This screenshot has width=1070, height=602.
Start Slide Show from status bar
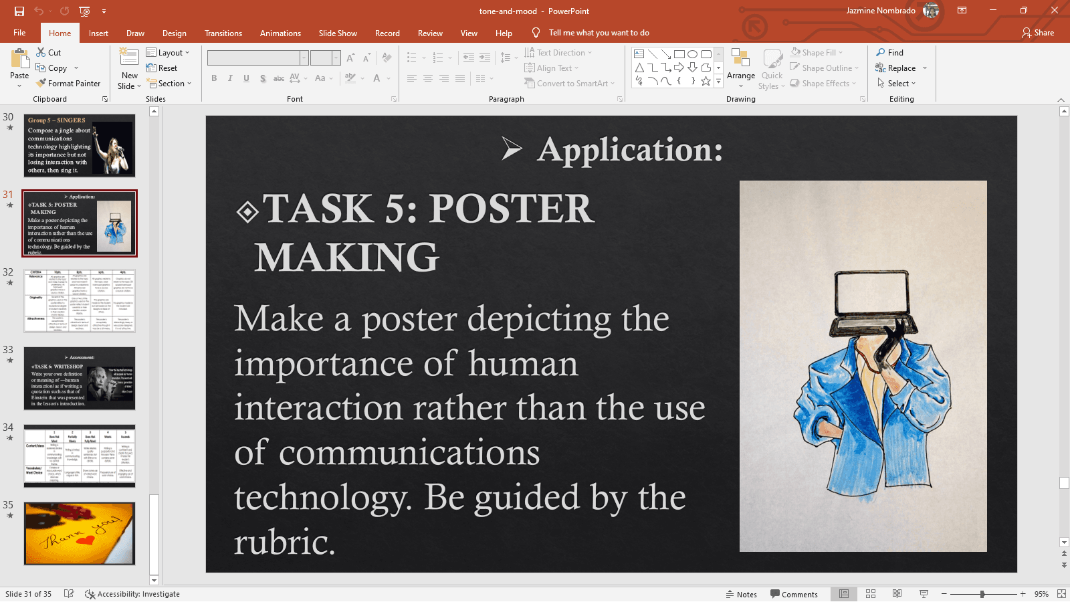pos(923,594)
